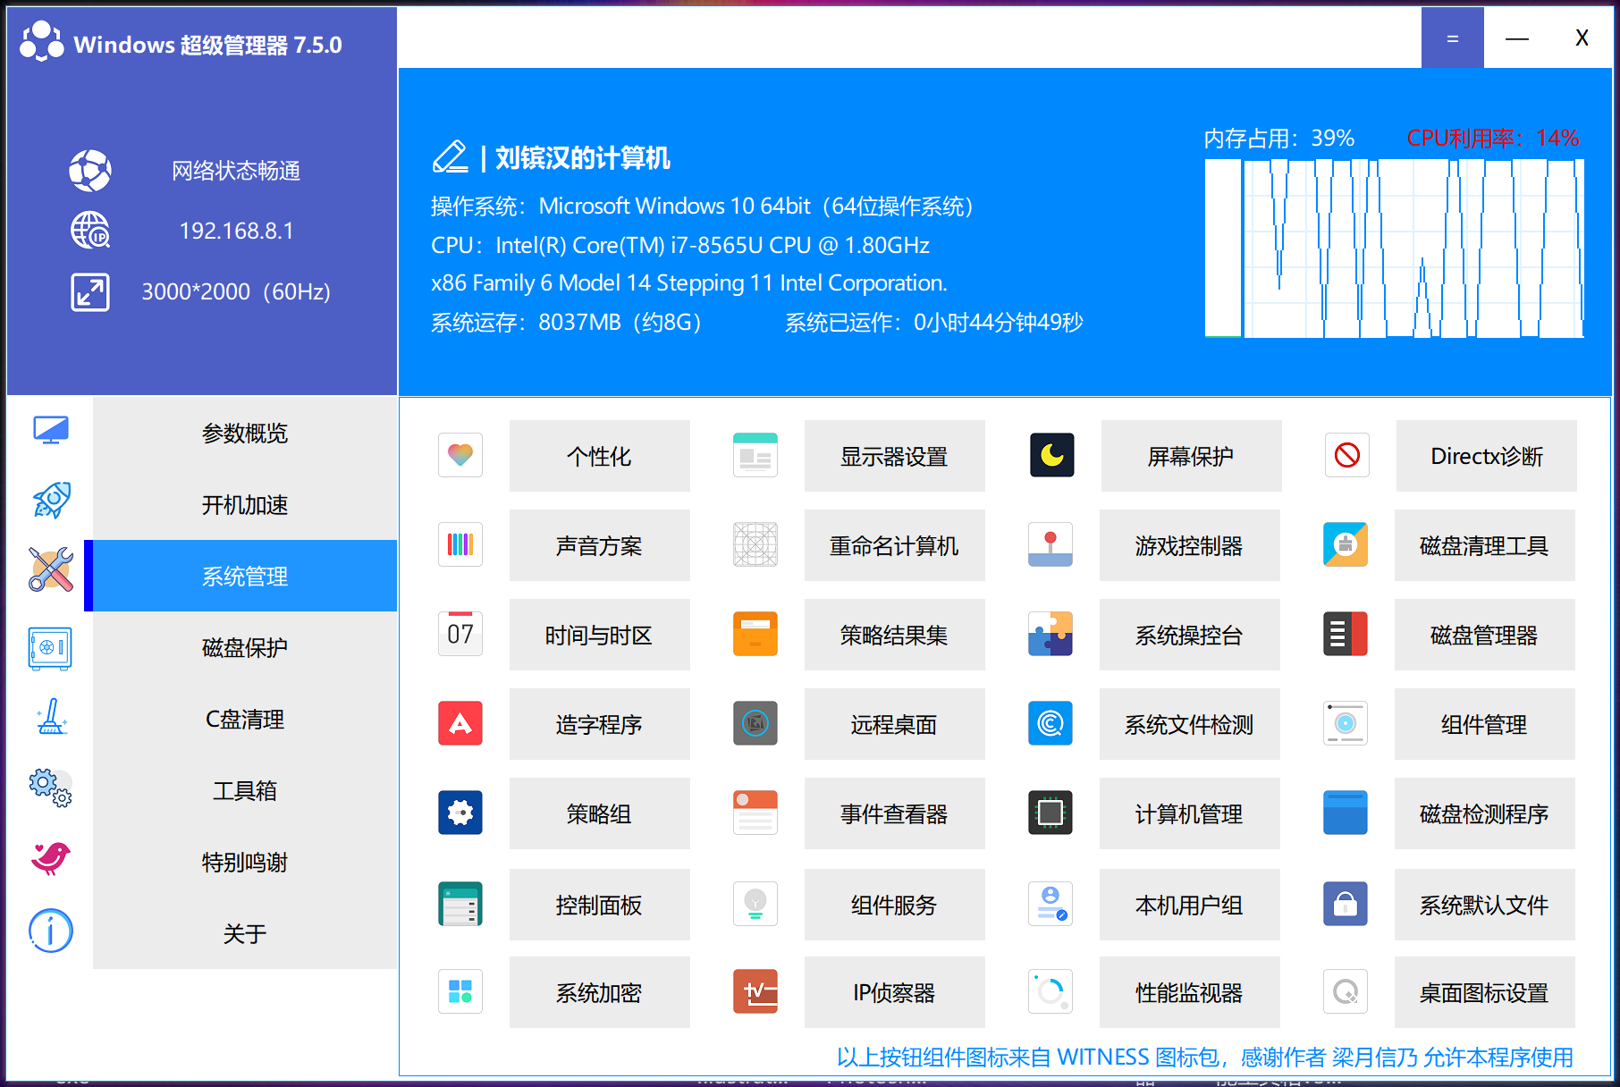
Task: Launch the 个性化 settings button
Action: 600,456
